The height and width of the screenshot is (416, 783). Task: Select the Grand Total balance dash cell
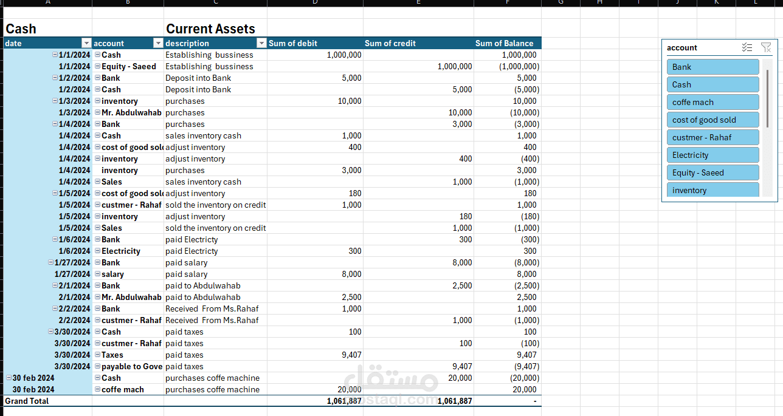[507, 401]
